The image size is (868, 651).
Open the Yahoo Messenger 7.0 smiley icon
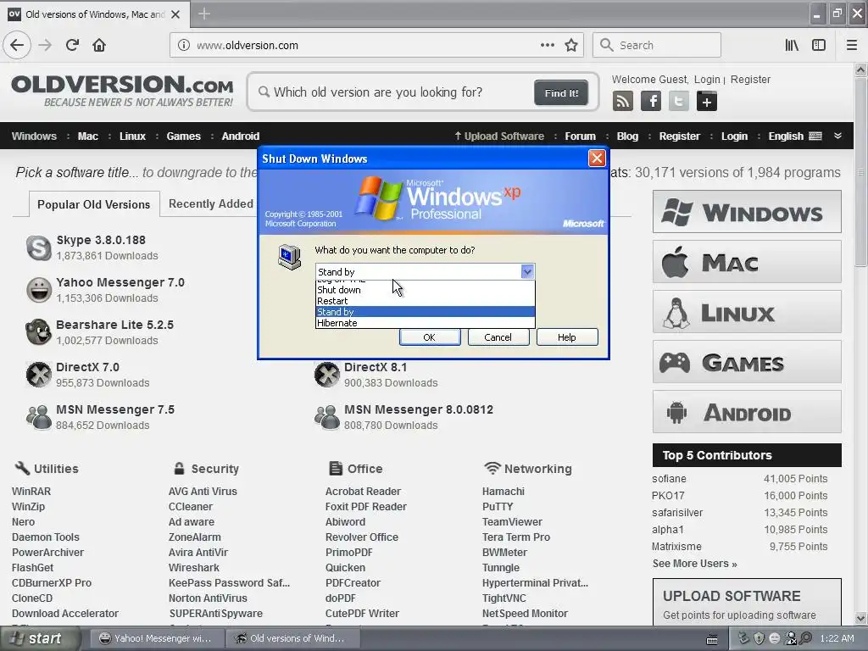tap(39, 290)
